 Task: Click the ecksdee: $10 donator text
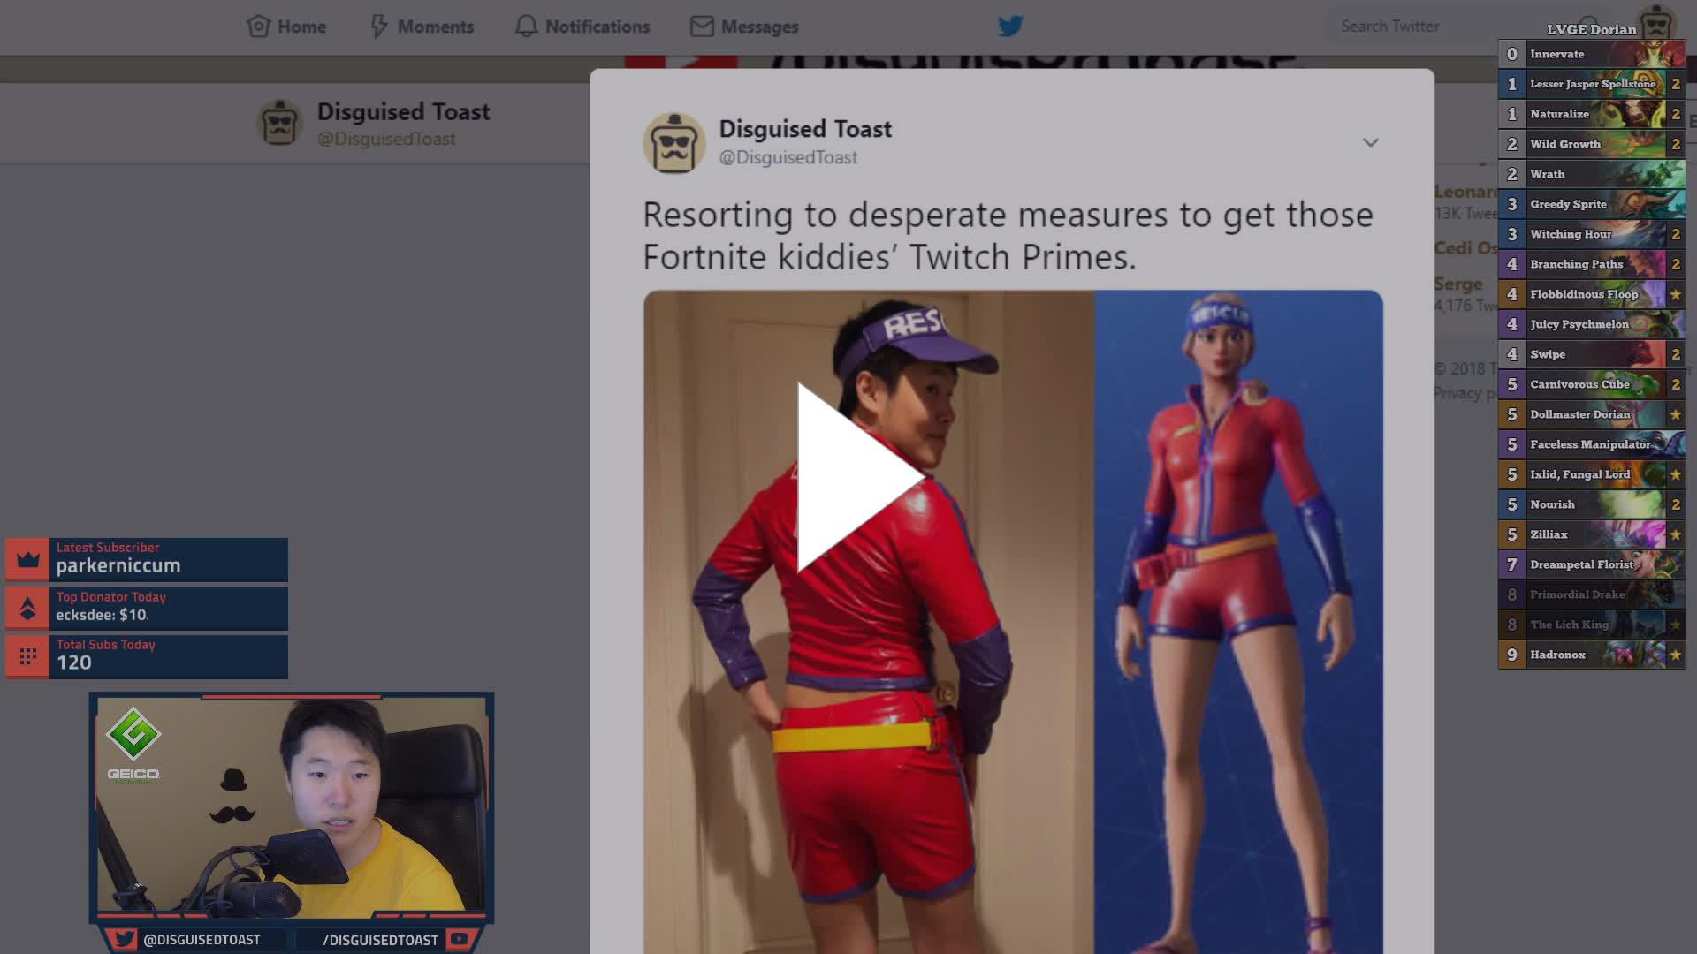[x=103, y=615]
